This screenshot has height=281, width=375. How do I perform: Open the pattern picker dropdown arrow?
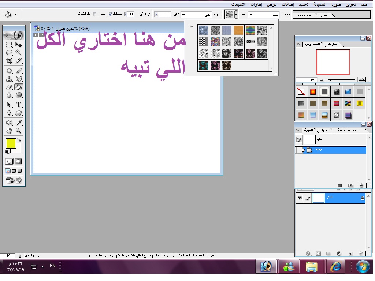237,14
